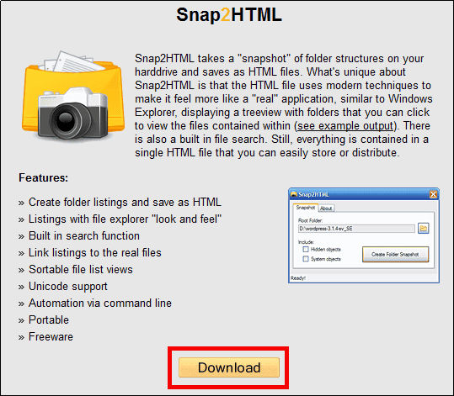Click the Snap2HTML title bar app icon

(294, 194)
